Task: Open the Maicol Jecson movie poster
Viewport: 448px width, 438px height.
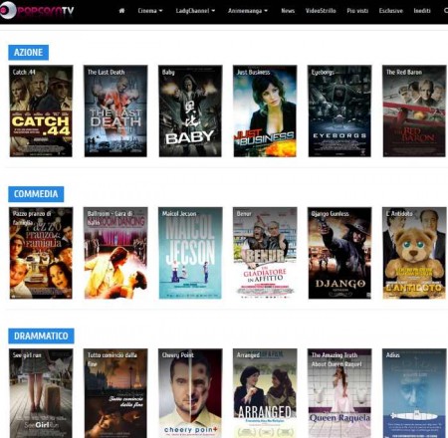Action: (x=190, y=253)
